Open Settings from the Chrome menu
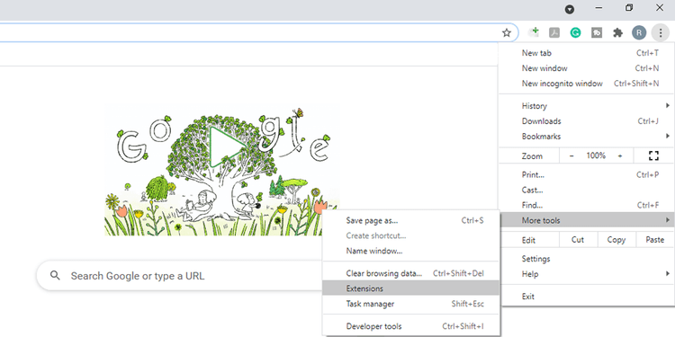Image resolution: width=675 pixels, height=337 pixels. [587, 259]
